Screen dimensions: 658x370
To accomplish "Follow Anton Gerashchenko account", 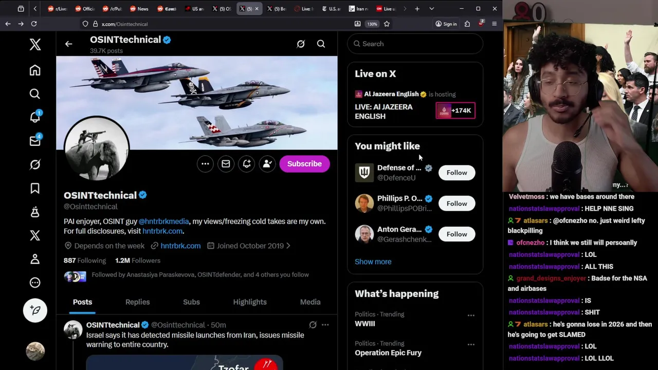I will [456, 234].
